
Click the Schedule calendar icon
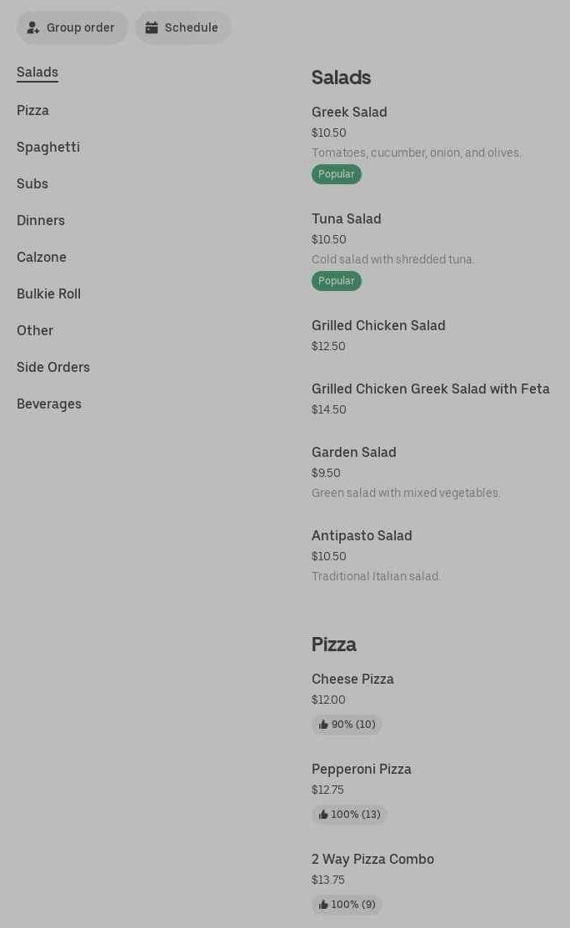click(x=152, y=28)
